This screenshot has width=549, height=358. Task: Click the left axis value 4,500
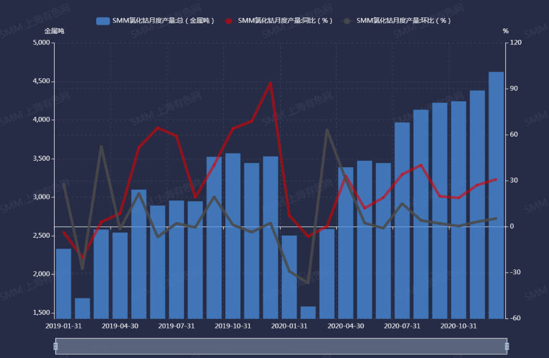(42, 81)
